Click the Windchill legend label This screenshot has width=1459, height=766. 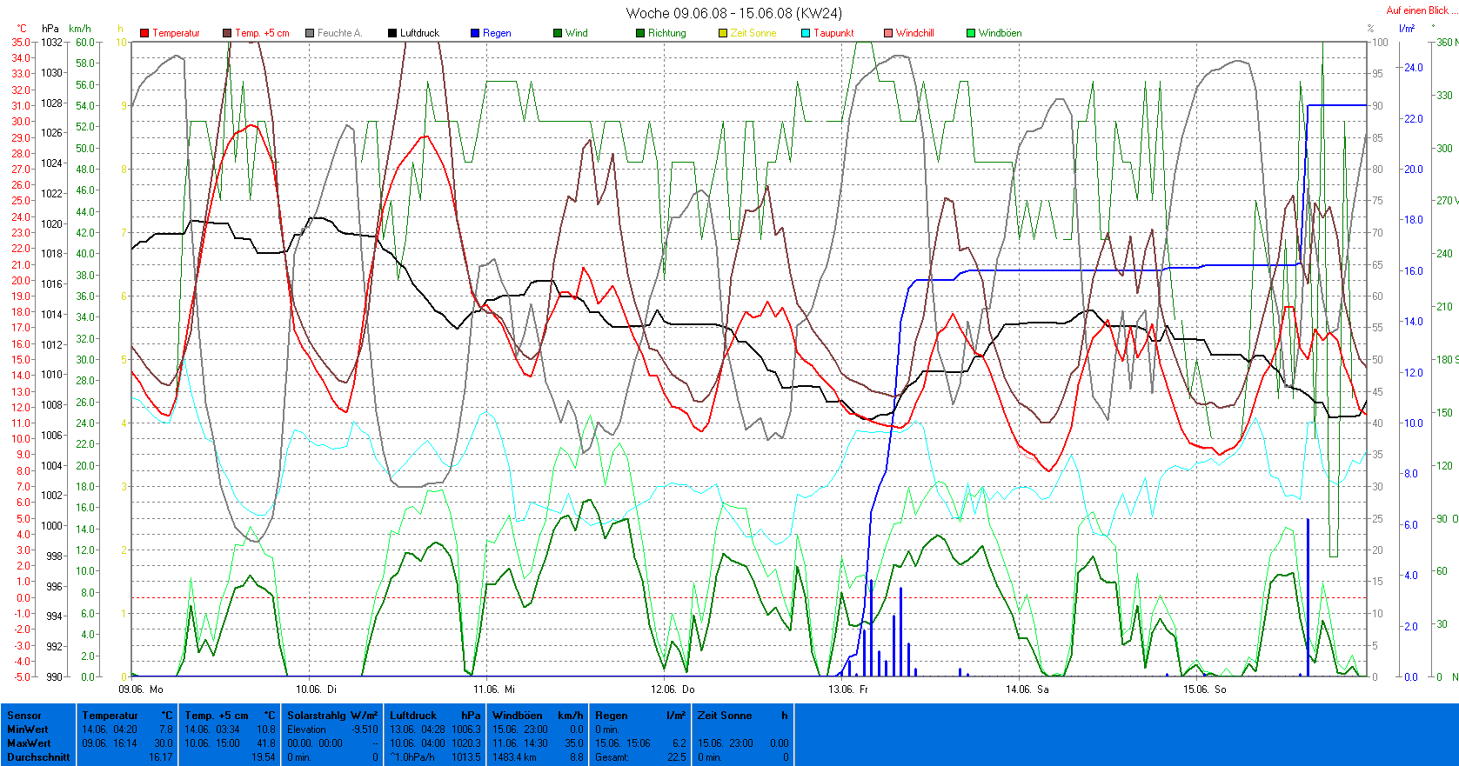(914, 33)
